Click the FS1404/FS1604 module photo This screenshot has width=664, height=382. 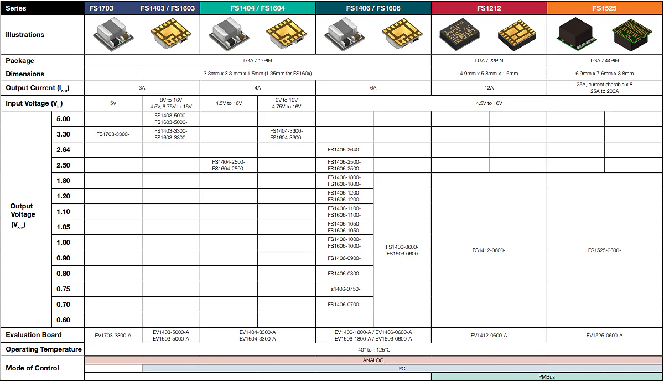click(x=230, y=33)
